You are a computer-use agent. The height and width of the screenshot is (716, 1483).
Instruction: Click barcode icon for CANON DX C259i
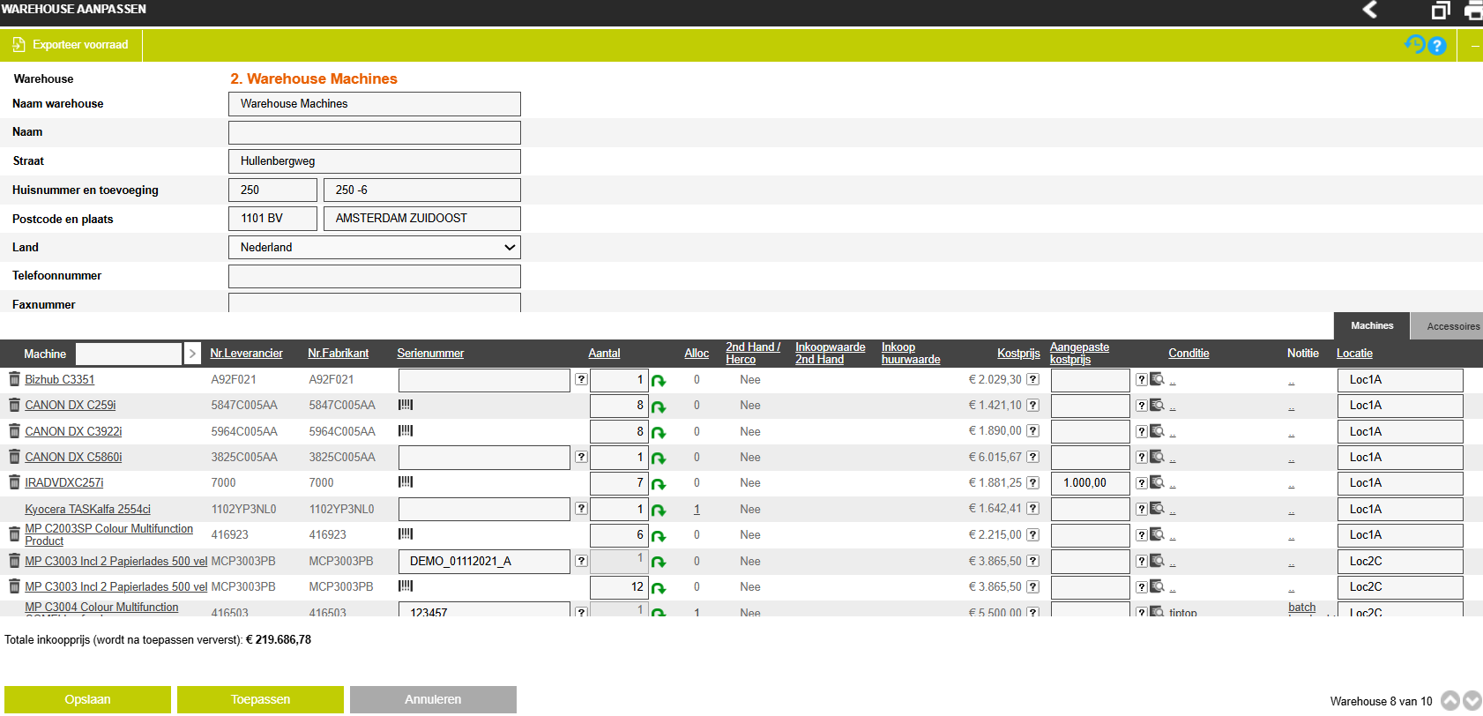pos(406,405)
